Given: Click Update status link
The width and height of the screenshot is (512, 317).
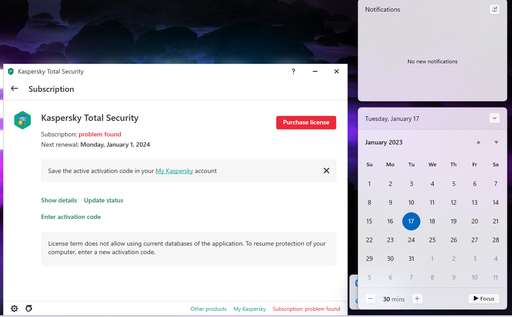Looking at the screenshot, I should coord(104,200).
